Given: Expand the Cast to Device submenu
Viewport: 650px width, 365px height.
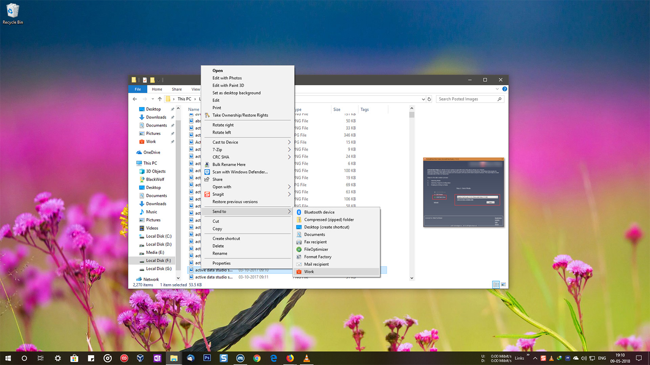Looking at the screenshot, I should (x=289, y=142).
